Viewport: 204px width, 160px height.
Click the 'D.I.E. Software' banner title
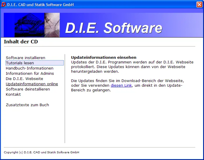[114, 28]
